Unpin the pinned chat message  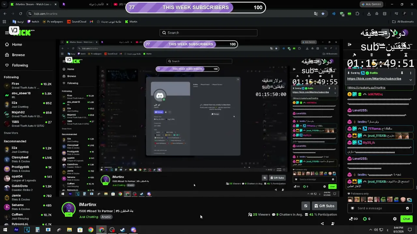click(402, 73)
